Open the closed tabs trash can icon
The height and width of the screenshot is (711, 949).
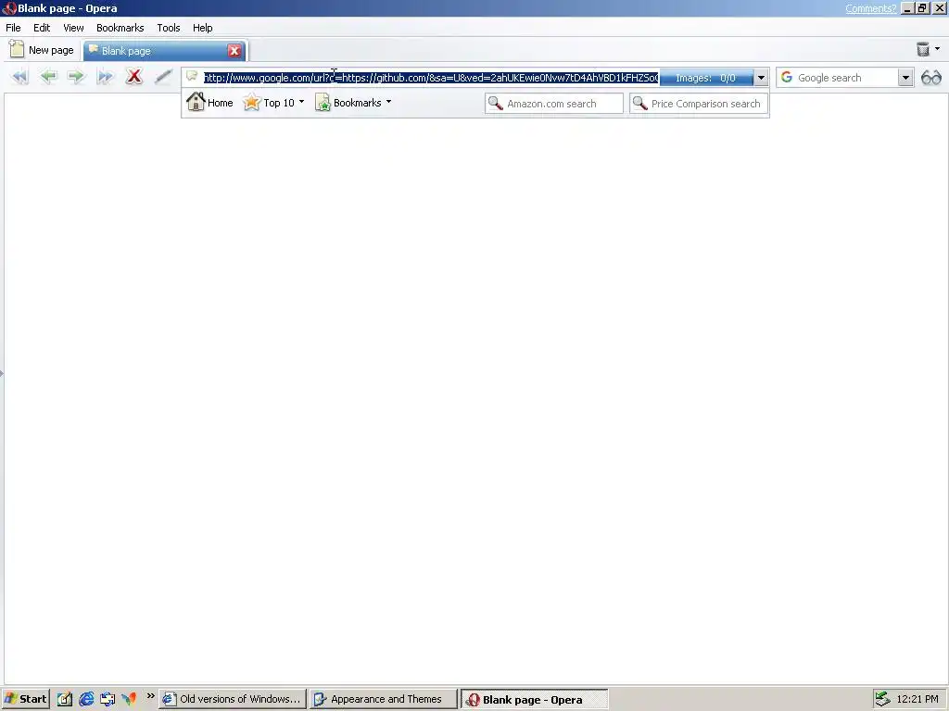point(923,49)
